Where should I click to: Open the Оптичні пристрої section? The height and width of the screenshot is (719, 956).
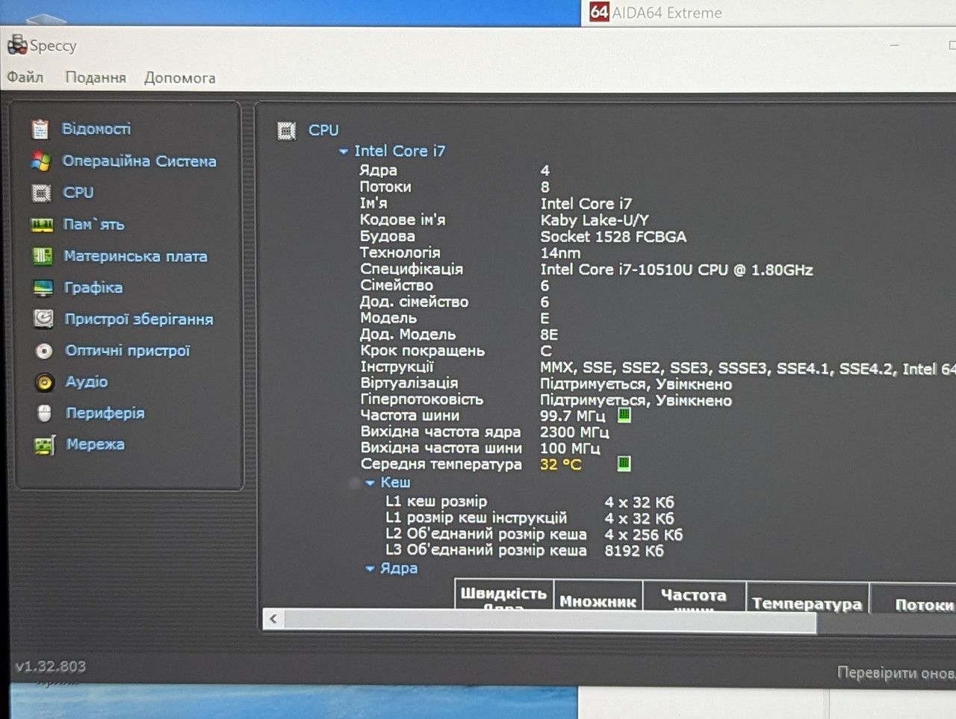[x=128, y=350]
